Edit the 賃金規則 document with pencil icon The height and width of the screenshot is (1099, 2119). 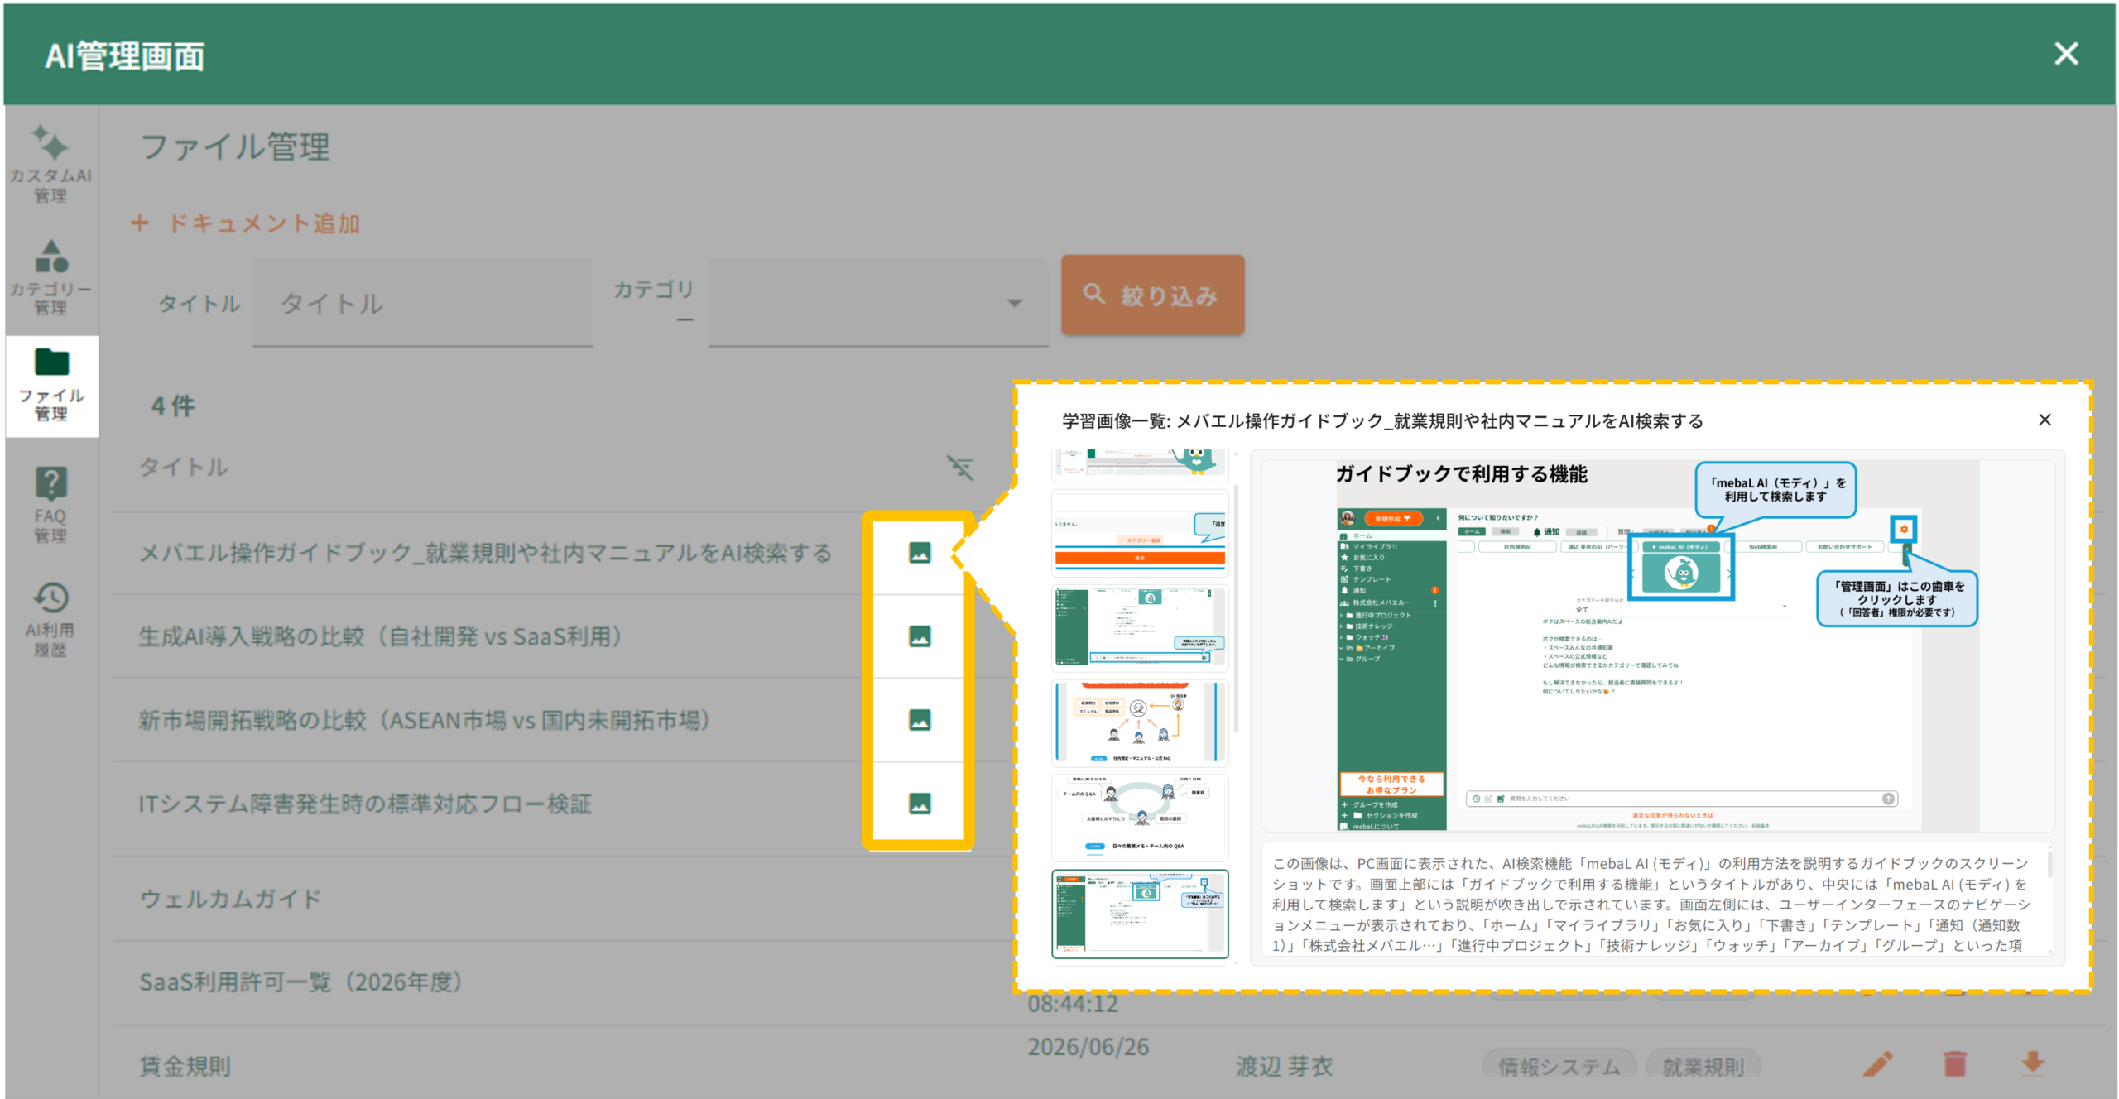[x=1877, y=1063]
